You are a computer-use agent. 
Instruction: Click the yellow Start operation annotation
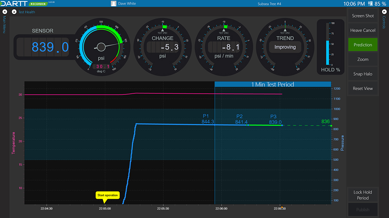tap(107, 195)
